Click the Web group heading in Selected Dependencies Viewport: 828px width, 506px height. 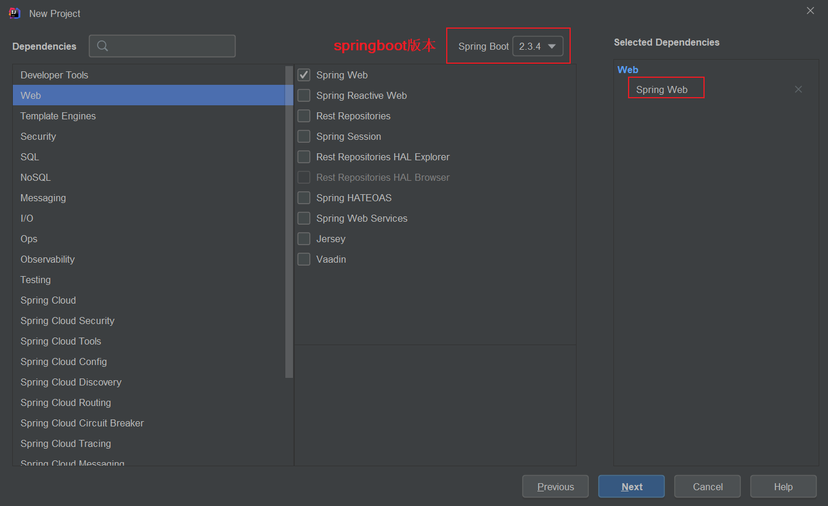(x=628, y=70)
